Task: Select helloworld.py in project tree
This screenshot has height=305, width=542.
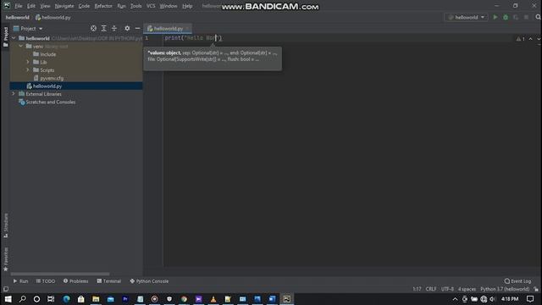Action: tap(44, 86)
